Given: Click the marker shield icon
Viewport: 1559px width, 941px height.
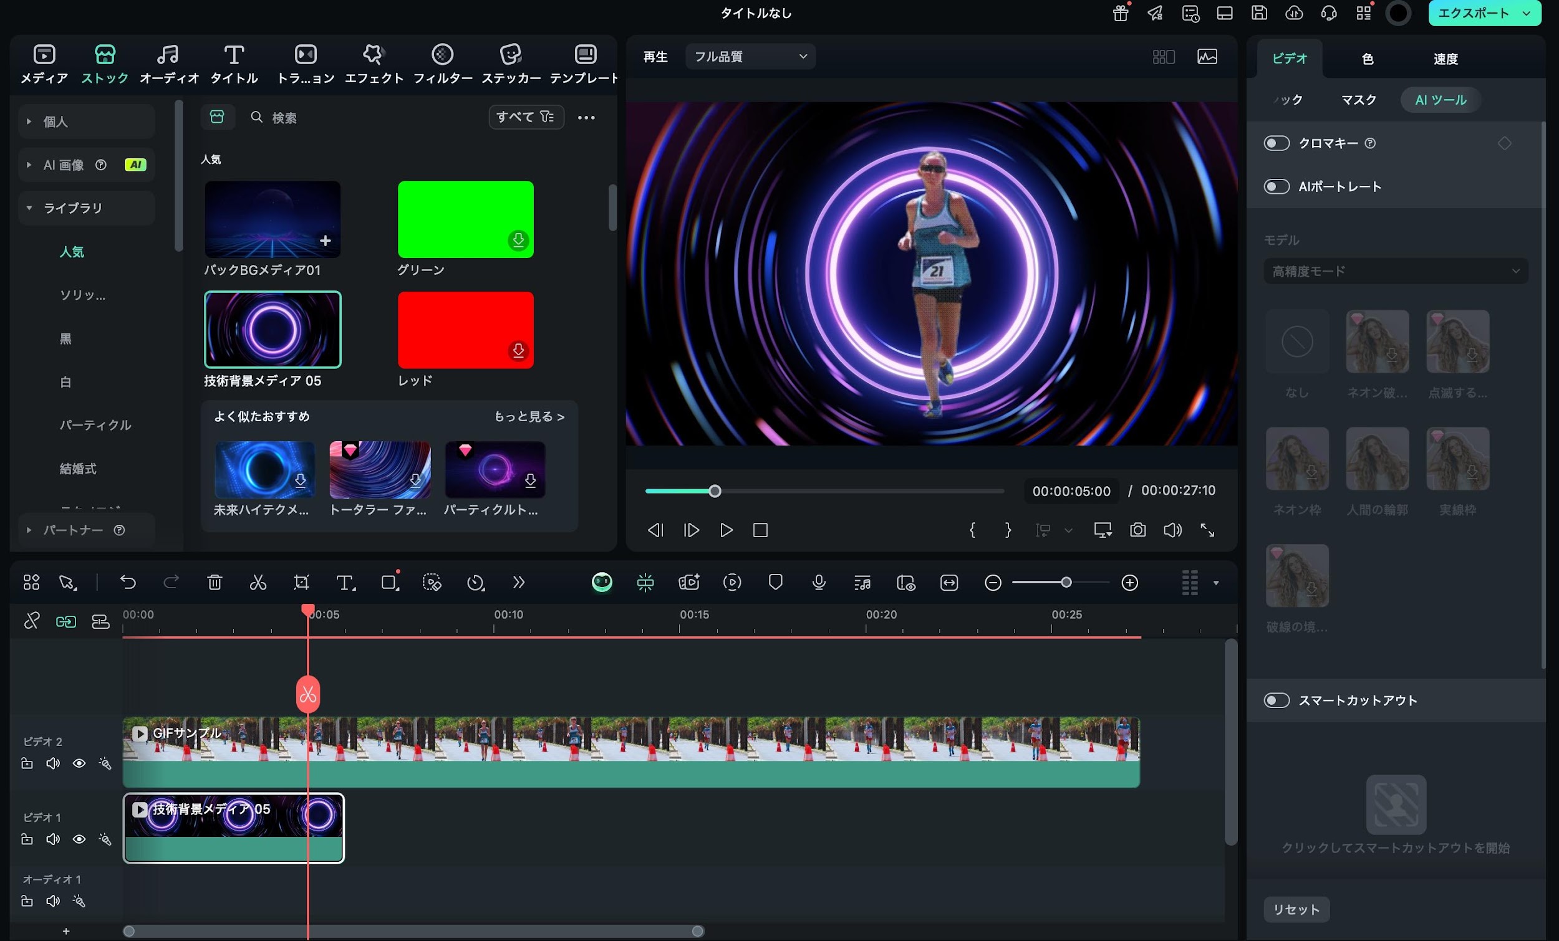Looking at the screenshot, I should click(x=775, y=582).
